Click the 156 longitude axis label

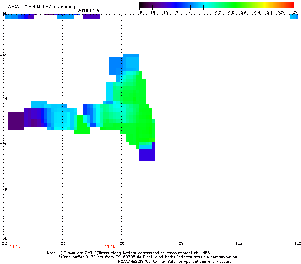pyautogui.click(x=121, y=243)
